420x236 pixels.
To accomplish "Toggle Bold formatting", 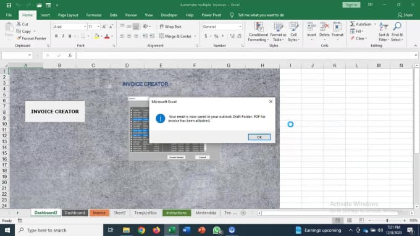I will tap(56, 36).
